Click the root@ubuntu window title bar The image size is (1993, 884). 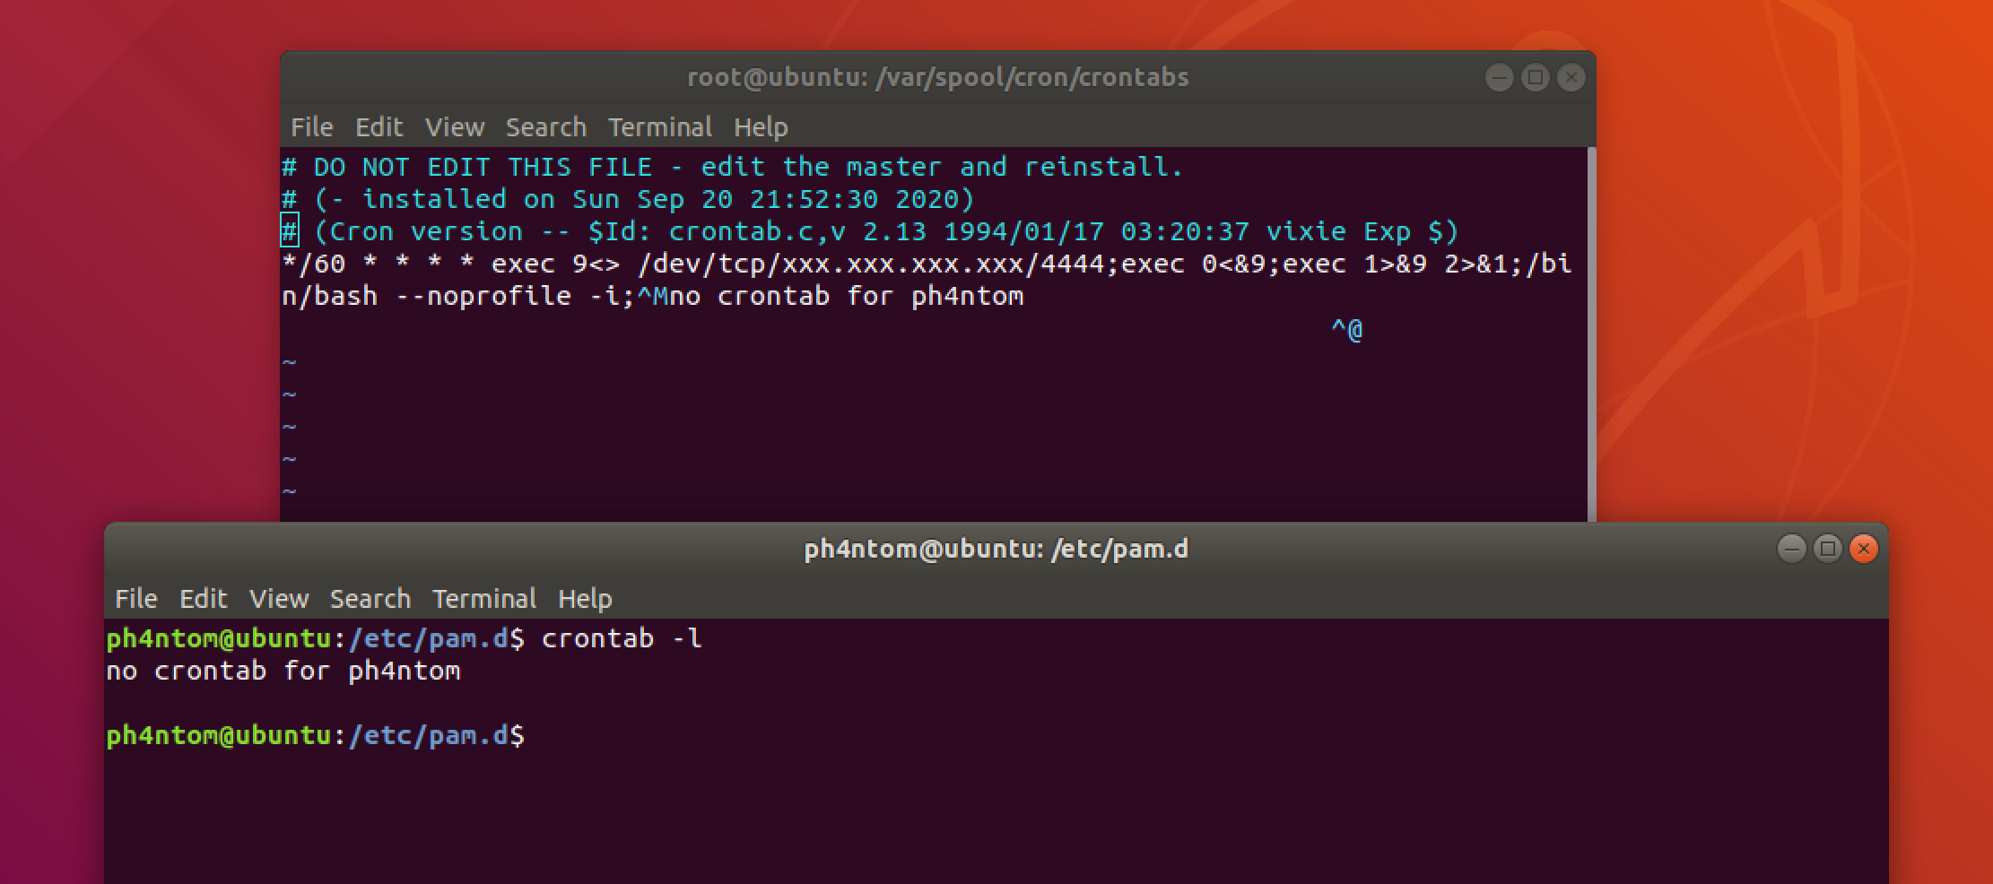[937, 78]
